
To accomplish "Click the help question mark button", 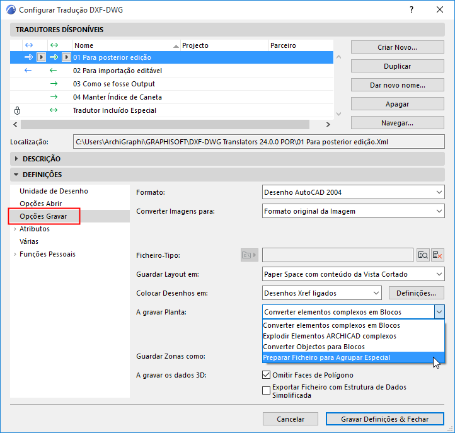I will pyautogui.click(x=412, y=9).
